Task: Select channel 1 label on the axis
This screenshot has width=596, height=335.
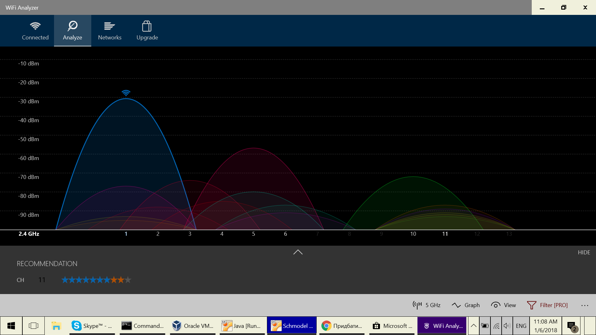Action: coord(126,234)
